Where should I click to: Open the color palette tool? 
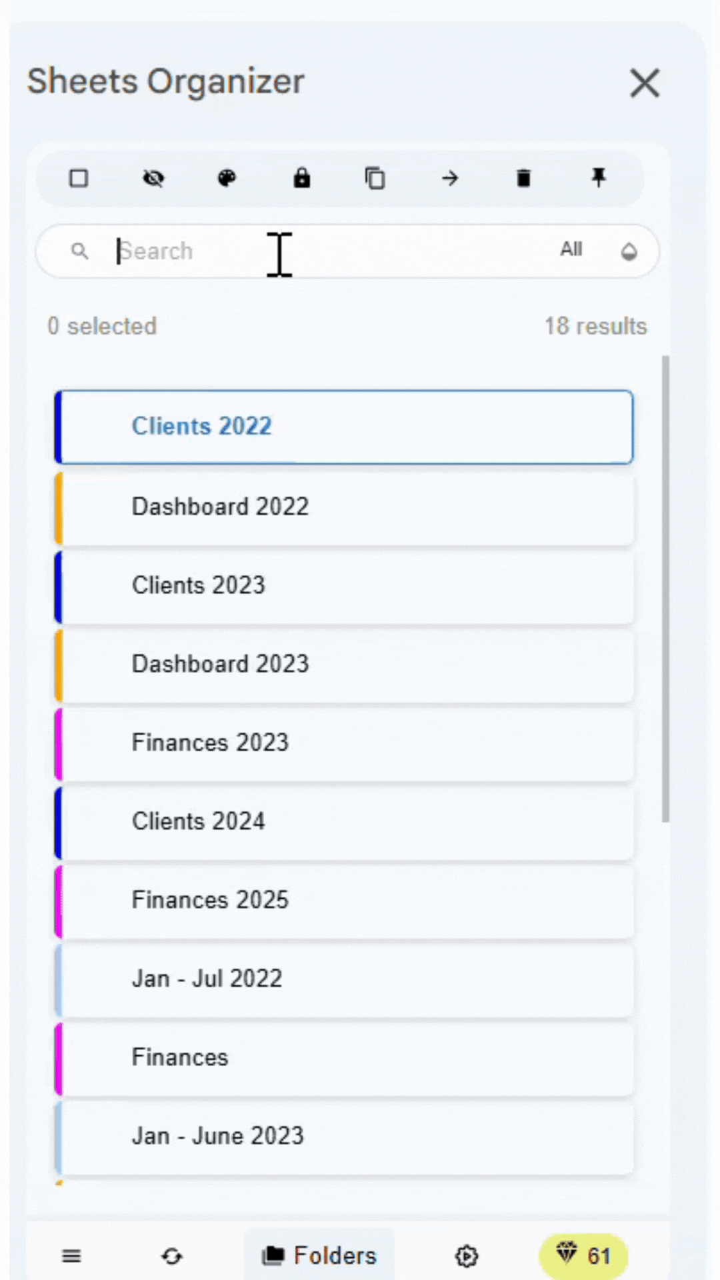click(227, 178)
